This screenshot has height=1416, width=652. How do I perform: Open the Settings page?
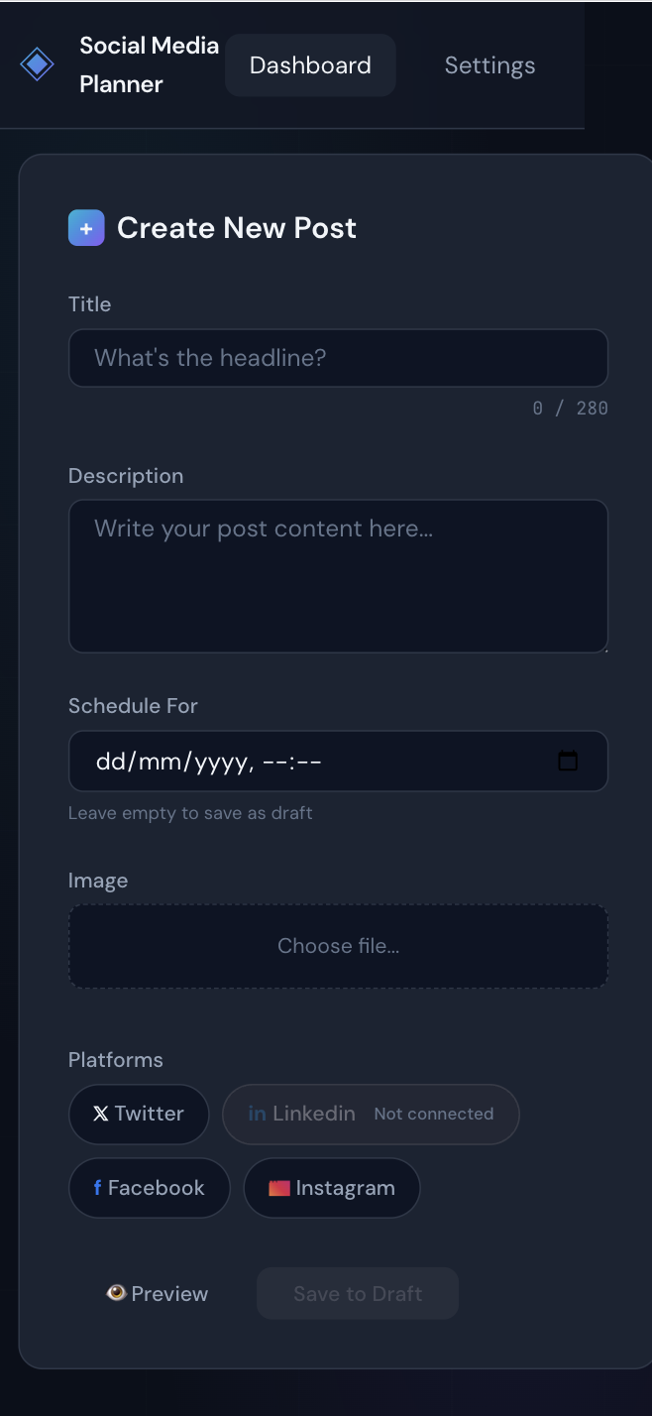click(489, 64)
